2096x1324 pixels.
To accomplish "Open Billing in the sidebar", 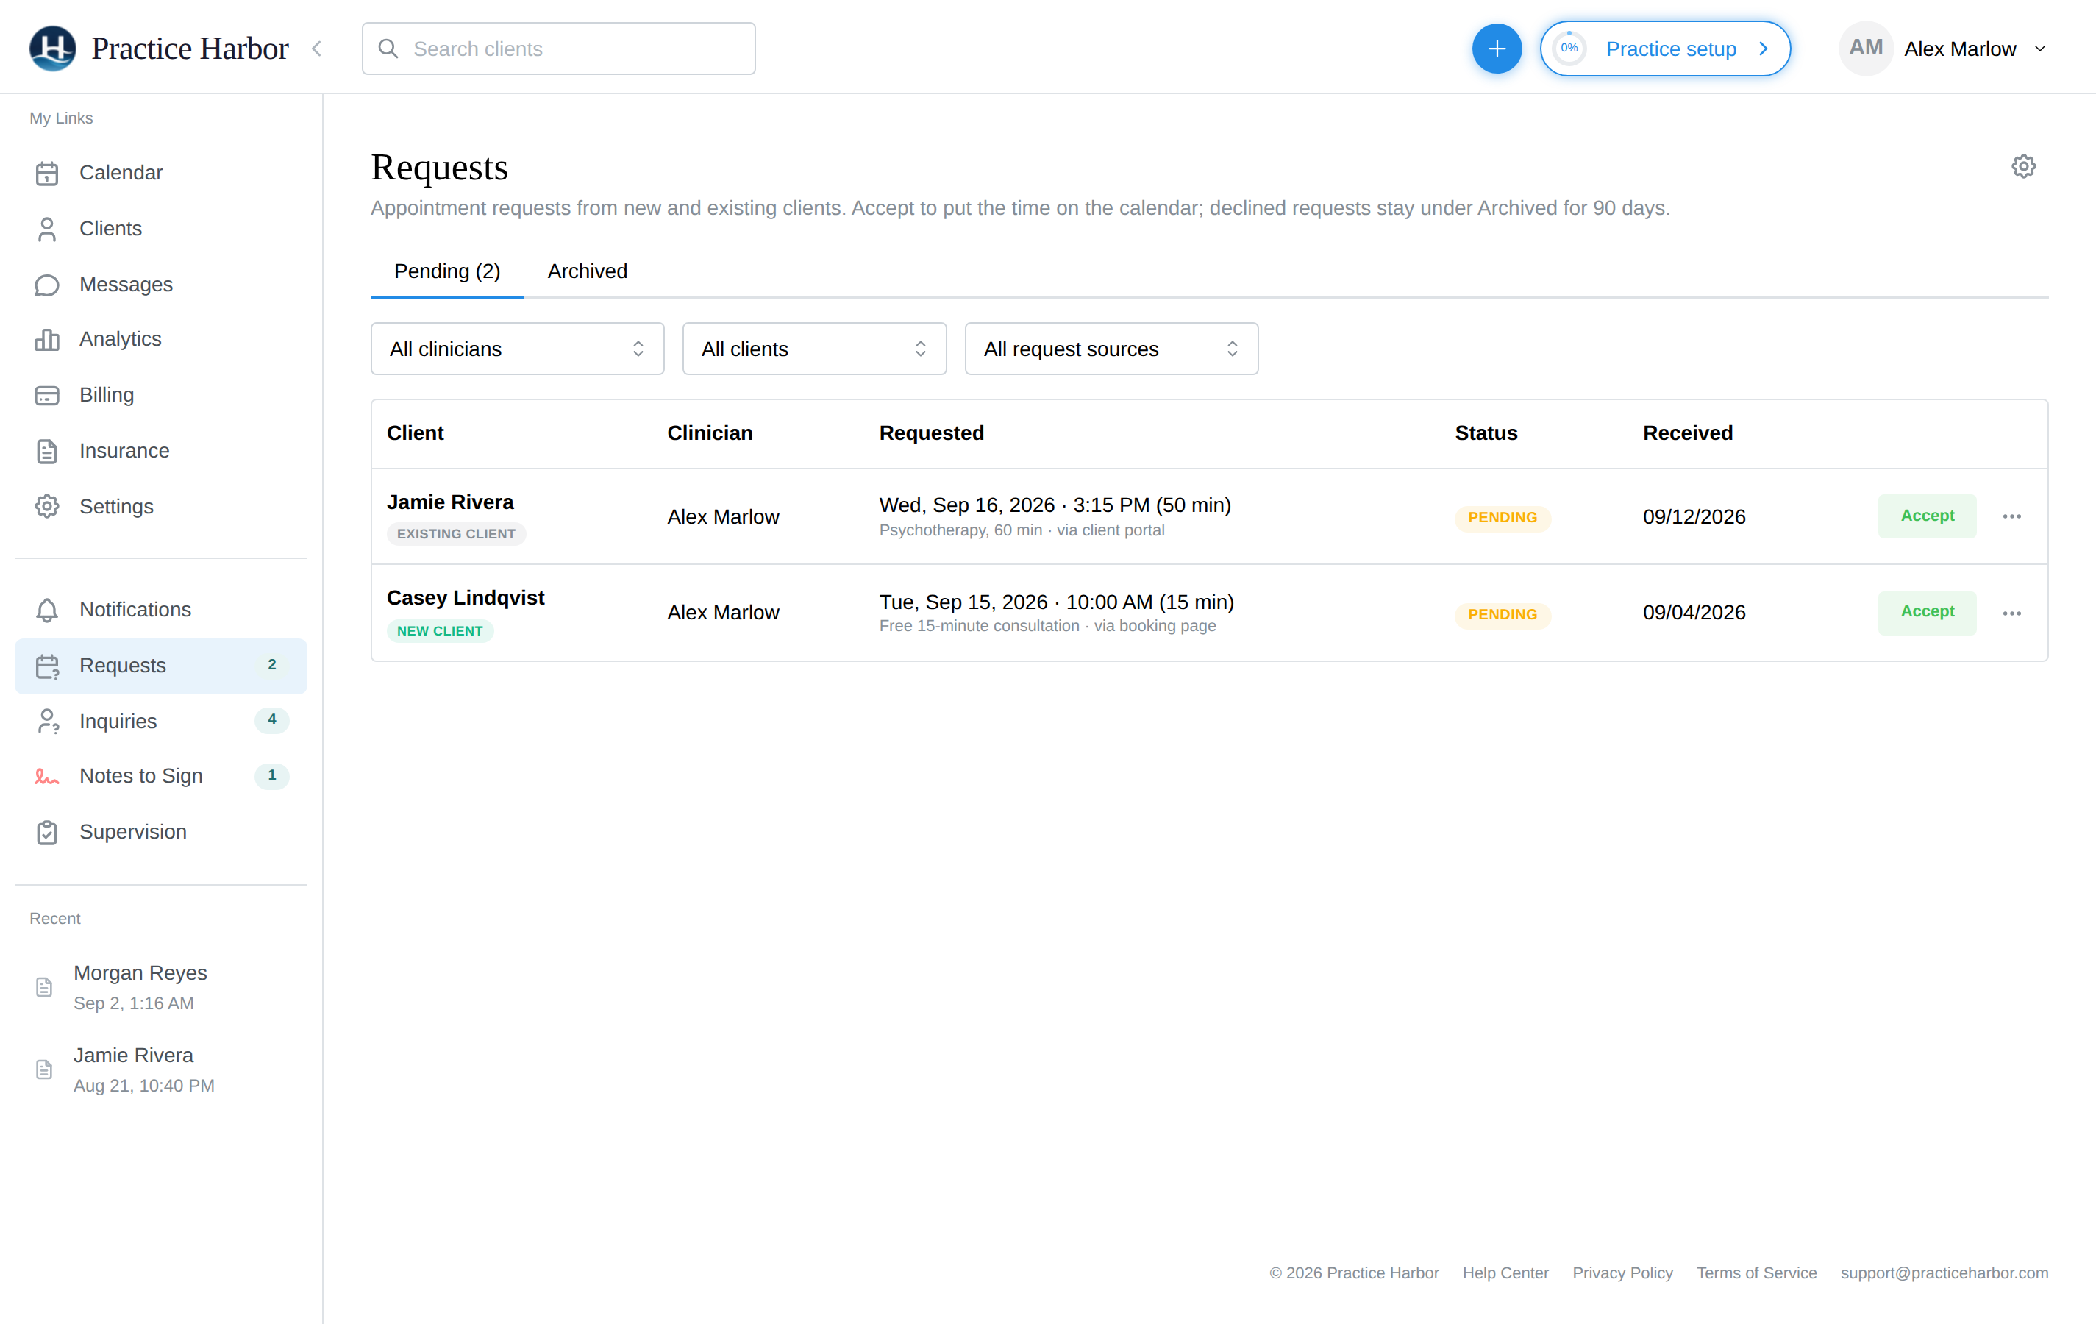I will point(161,395).
